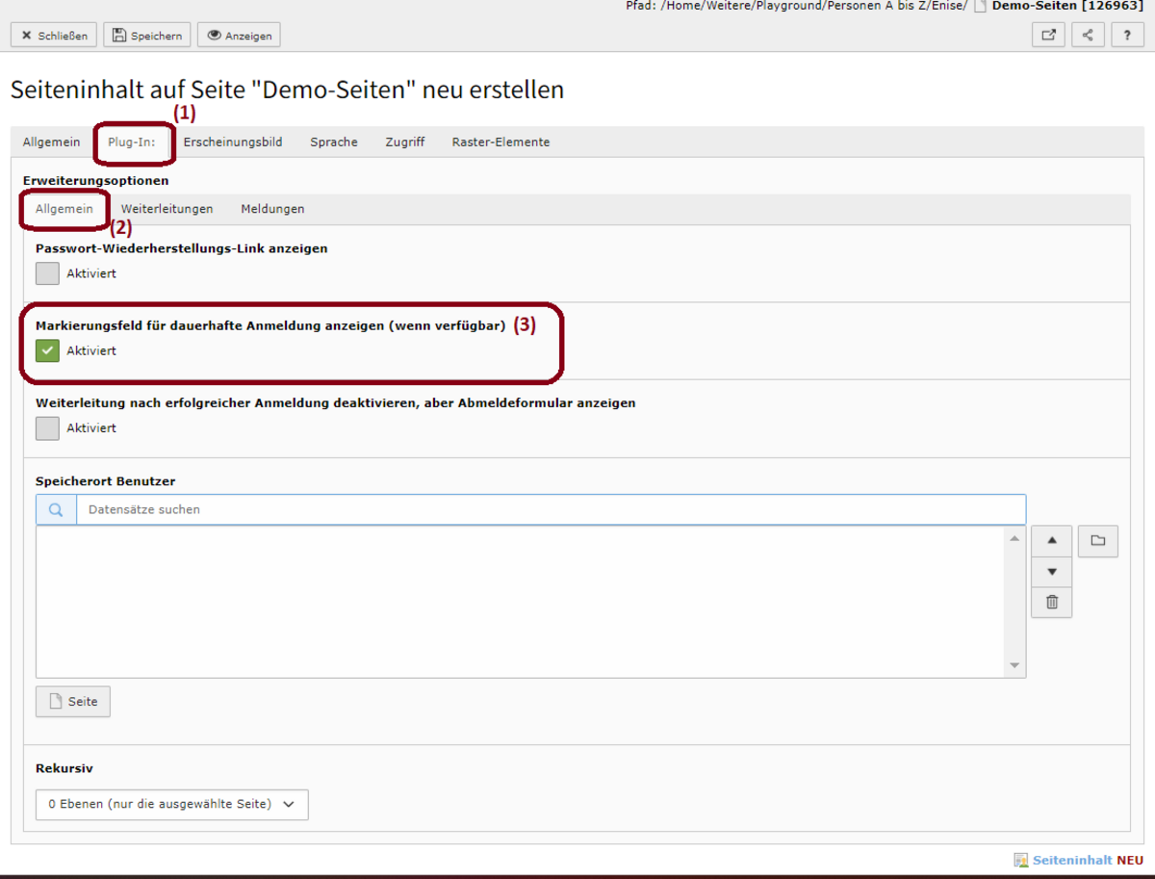Save with the Speichern button
This screenshot has height=879, width=1155.
pos(147,36)
